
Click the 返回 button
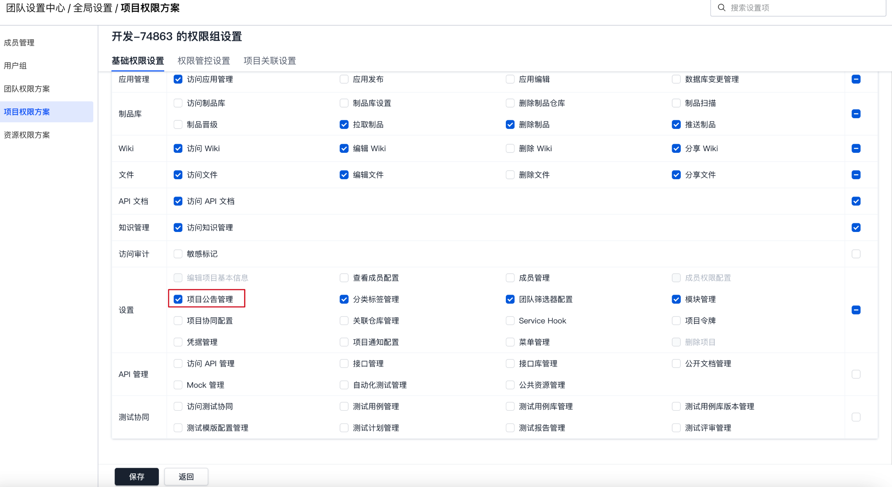(186, 477)
